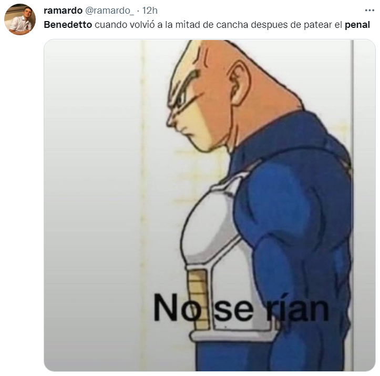Open the three-dot more options menu
The width and height of the screenshot is (380, 376).
coord(369,11)
